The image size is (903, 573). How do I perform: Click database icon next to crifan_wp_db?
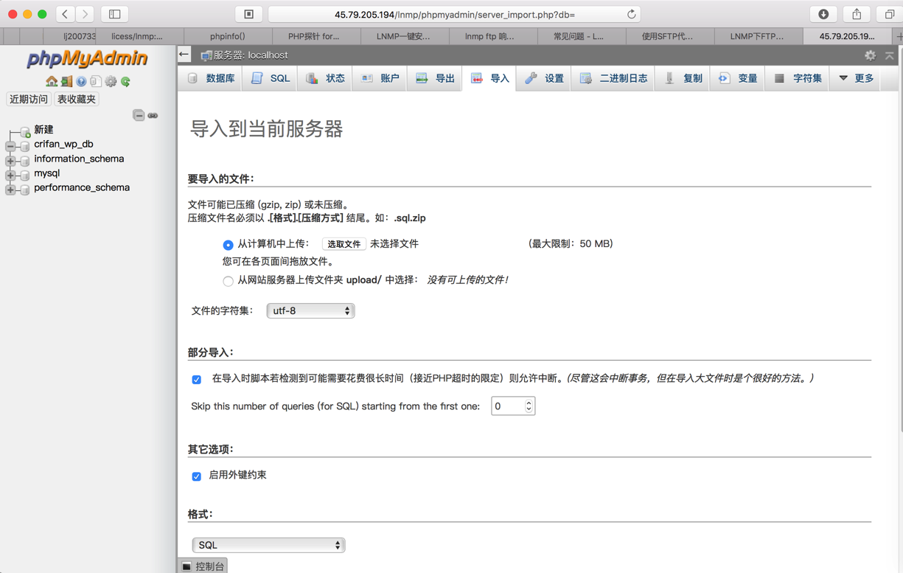click(x=25, y=145)
